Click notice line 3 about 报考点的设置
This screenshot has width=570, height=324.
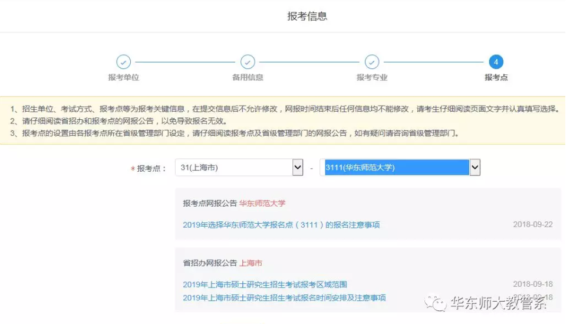(x=235, y=133)
